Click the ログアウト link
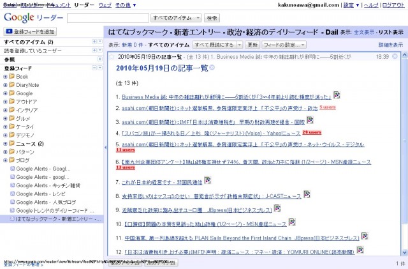Viewport: 408px width, 269px height. click(x=393, y=5)
